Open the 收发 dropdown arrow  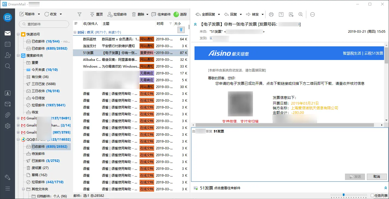click(x=61, y=14)
